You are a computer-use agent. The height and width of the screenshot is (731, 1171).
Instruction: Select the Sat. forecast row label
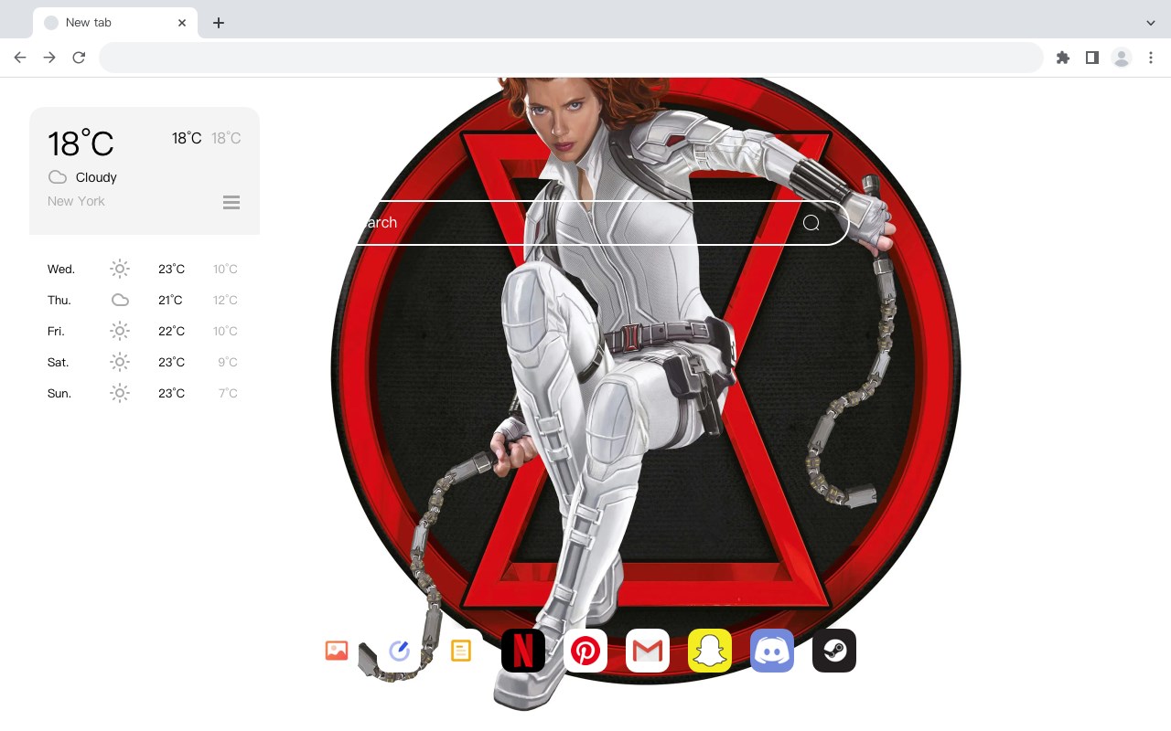(x=59, y=362)
